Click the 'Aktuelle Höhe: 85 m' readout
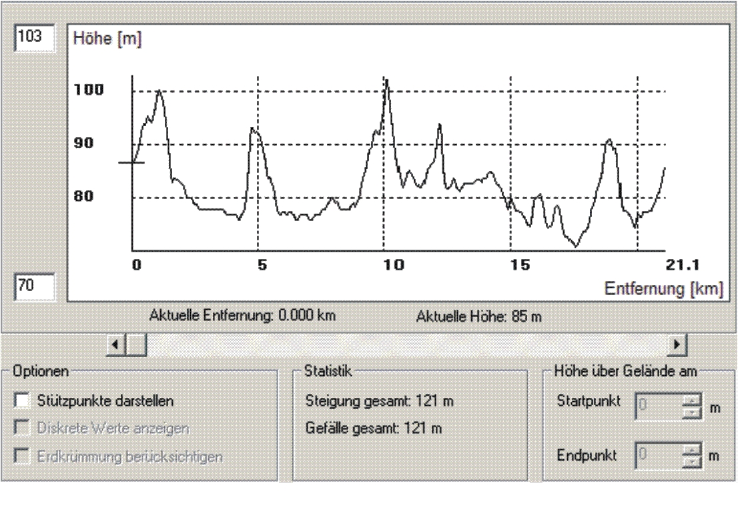 click(x=478, y=316)
